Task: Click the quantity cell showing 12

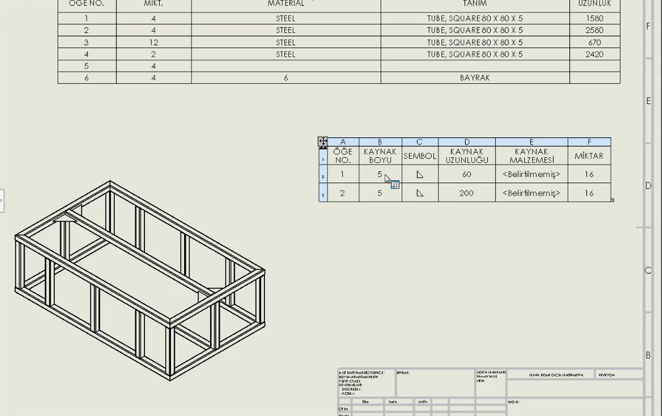Action: click(153, 42)
